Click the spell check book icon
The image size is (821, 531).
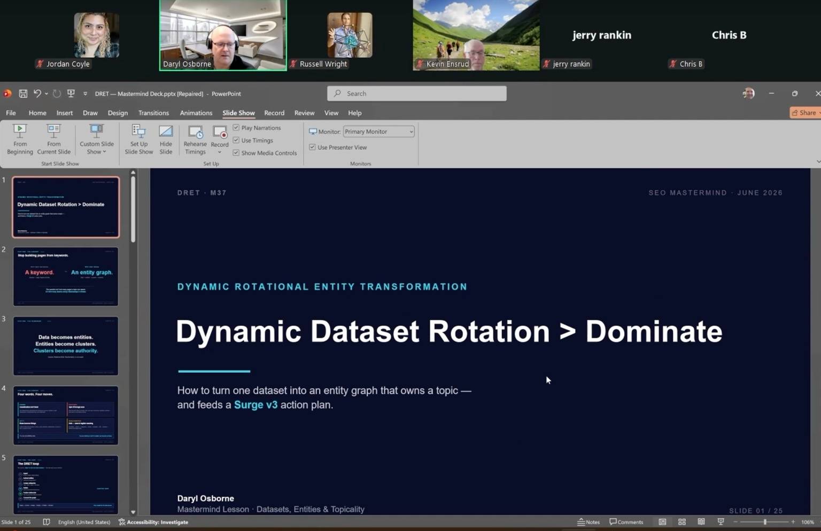47,522
